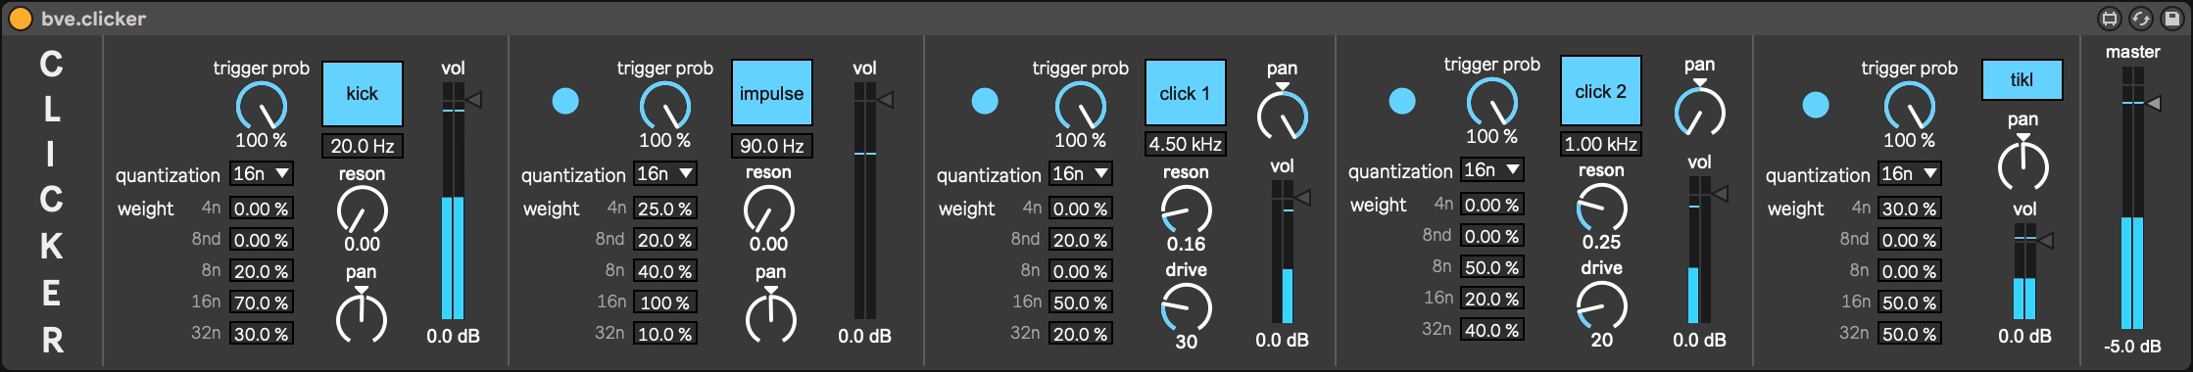Click the kick trigger prob knob
The height and width of the screenshot is (372, 2193).
pyautogui.click(x=262, y=106)
